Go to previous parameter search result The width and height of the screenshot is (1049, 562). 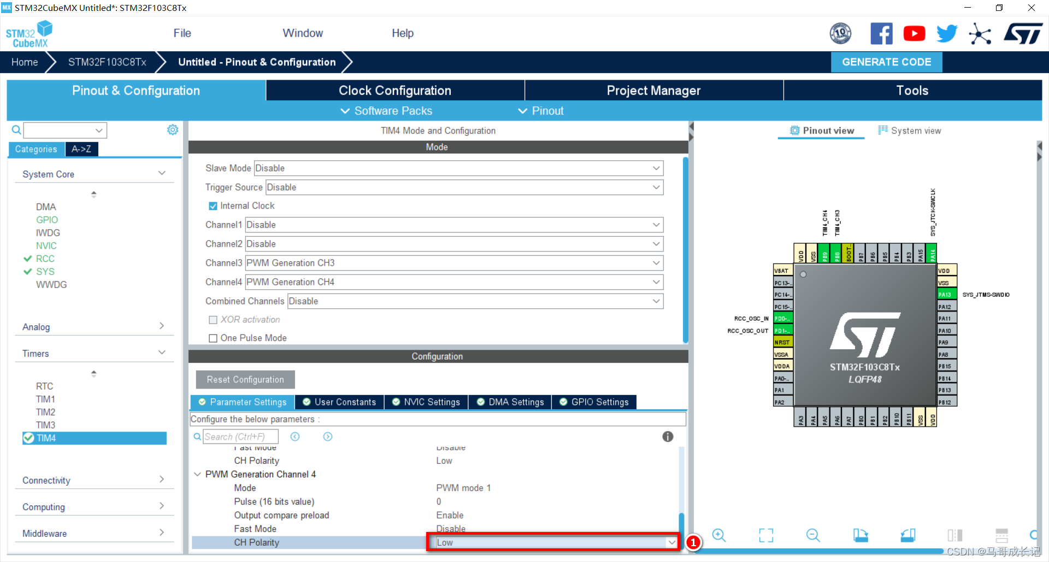(x=295, y=437)
